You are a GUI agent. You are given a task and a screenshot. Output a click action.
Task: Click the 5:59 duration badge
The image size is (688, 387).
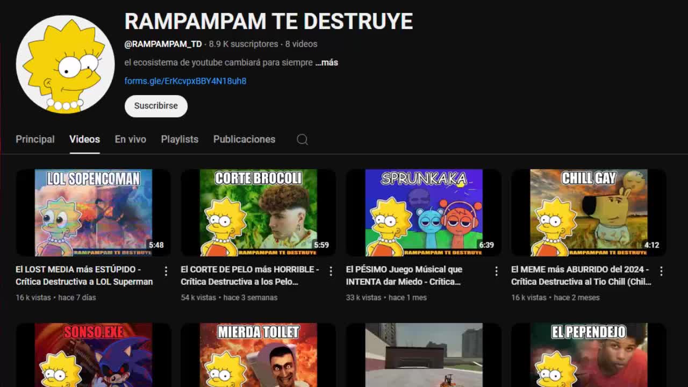321,245
